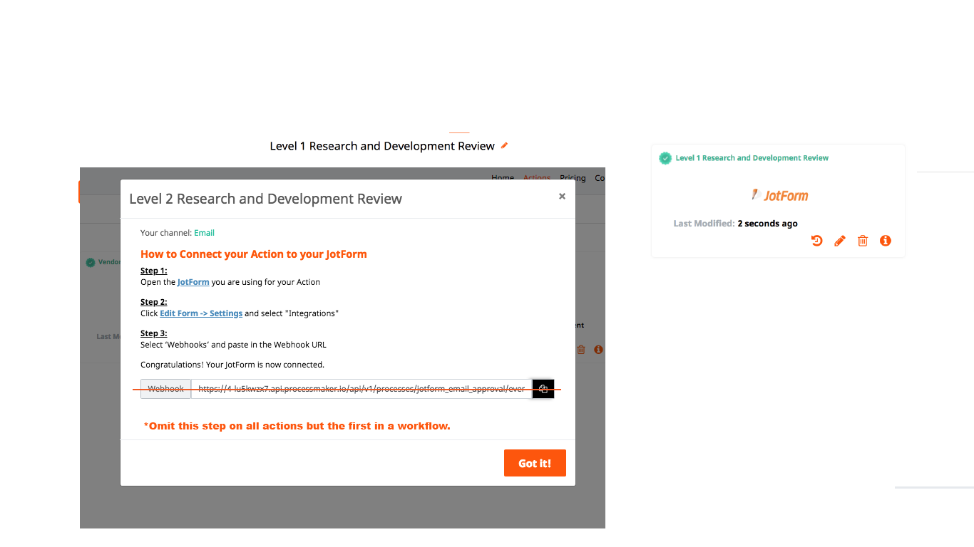974x547 pixels.
Task: Click the Webhook label button
Action: tap(165, 388)
